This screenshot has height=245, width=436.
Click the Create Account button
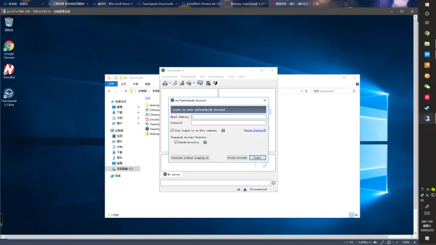coord(237,157)
